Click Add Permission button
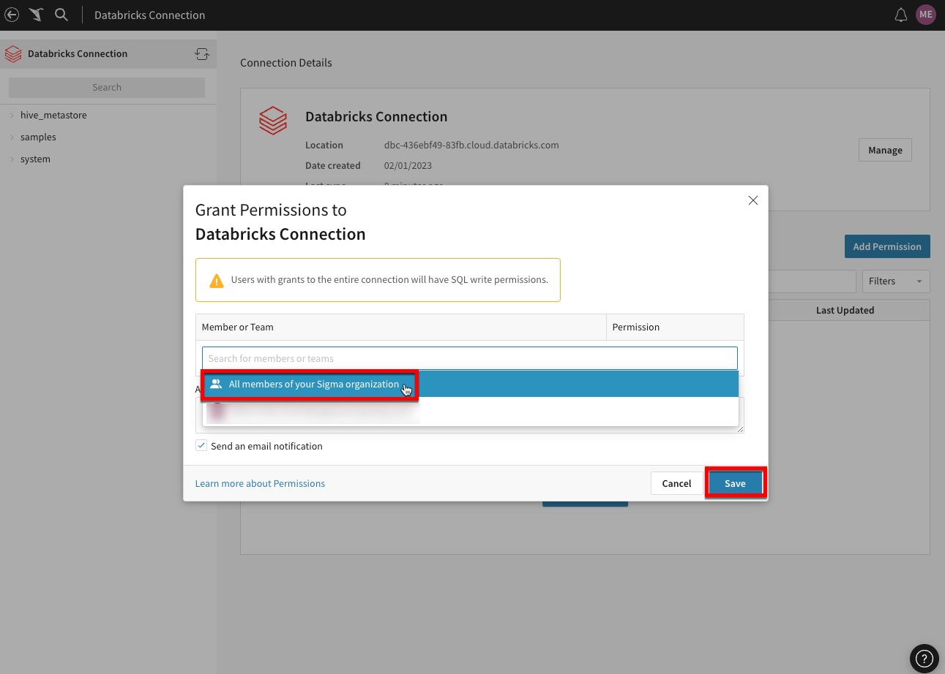The height and width of the screenshot is (674, 945). [887, 246]
